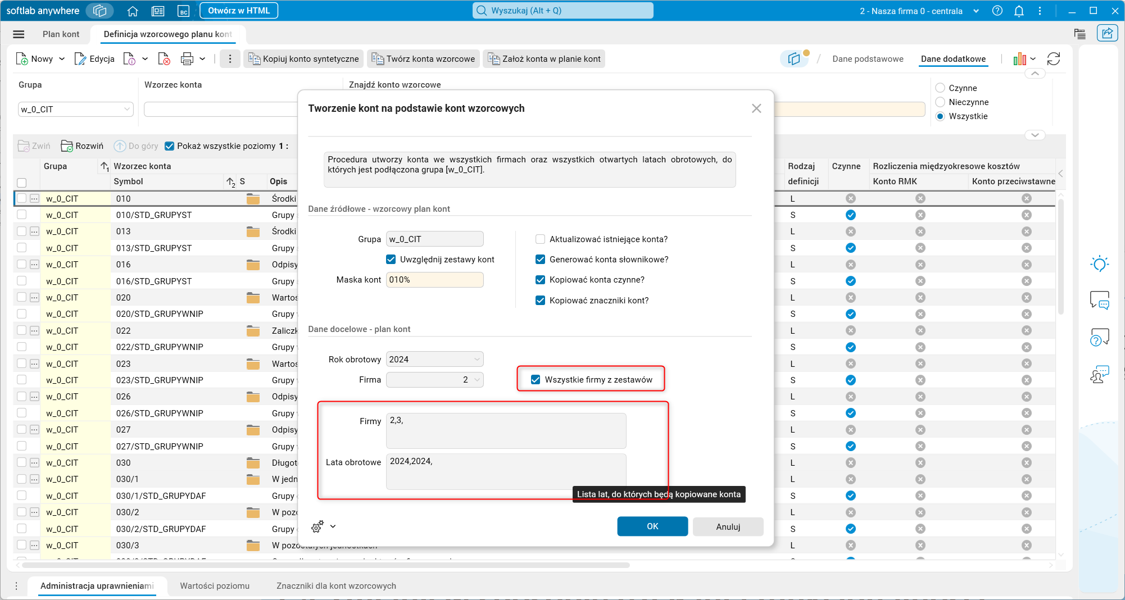Click the Maska kont input field
This screenshot has height=600, width=1125.
click(434, 280)
